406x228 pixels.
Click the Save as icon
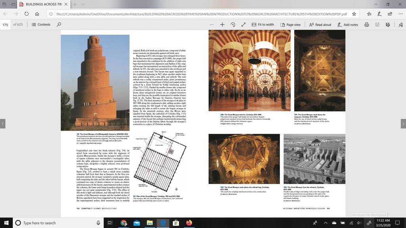pos(388,25)
